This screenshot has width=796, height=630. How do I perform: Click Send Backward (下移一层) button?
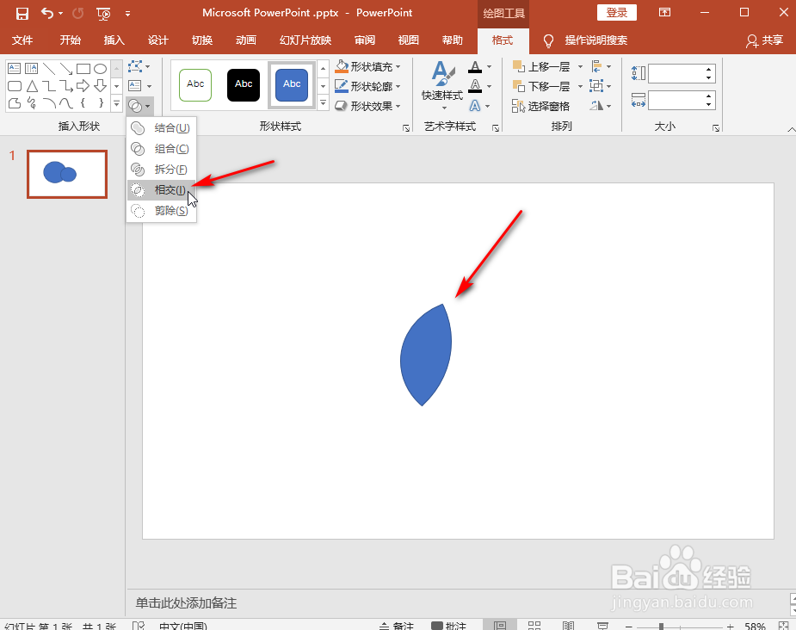click(541, 86)
